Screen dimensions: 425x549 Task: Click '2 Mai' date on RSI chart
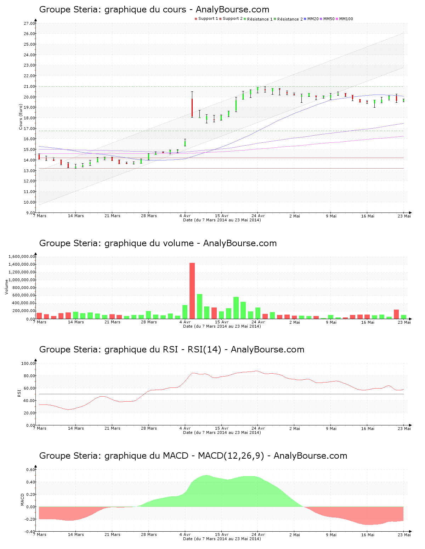[294, 428]
